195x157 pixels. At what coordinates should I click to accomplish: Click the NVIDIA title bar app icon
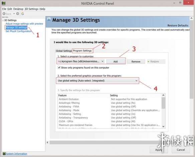(3, 3)
